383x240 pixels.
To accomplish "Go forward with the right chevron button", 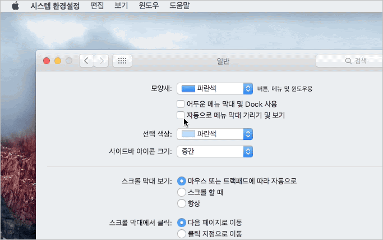I will coord(101,61).
